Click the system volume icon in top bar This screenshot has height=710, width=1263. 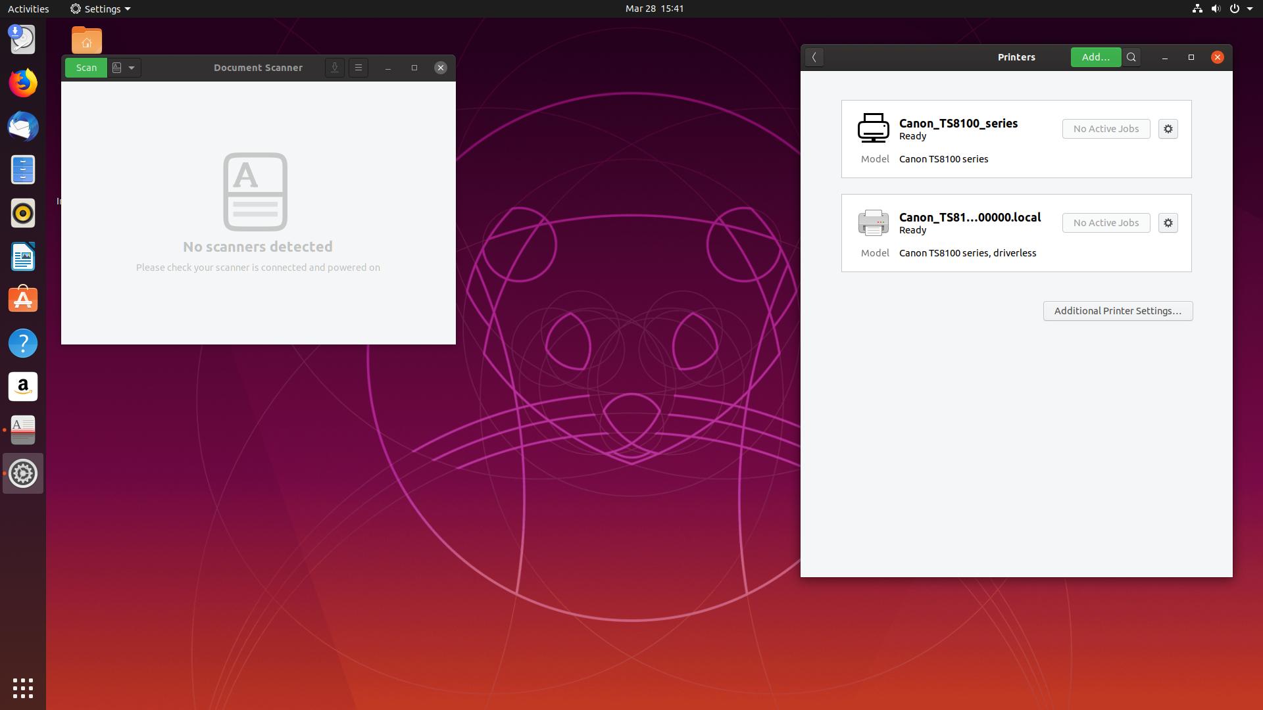tap(1214, 9)
